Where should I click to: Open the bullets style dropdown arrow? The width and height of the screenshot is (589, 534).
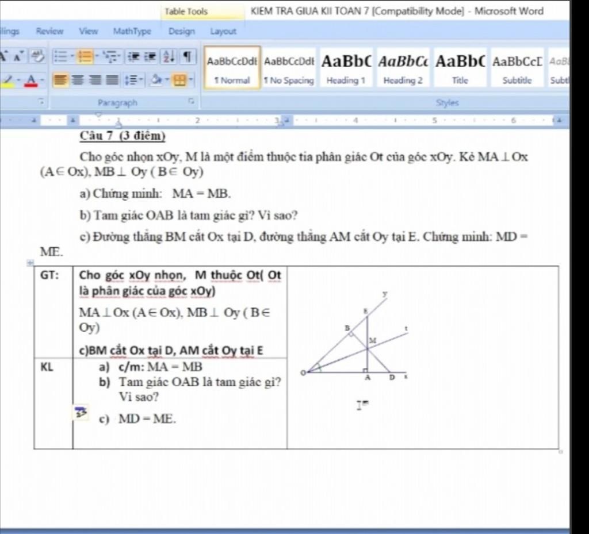(71, 57)
